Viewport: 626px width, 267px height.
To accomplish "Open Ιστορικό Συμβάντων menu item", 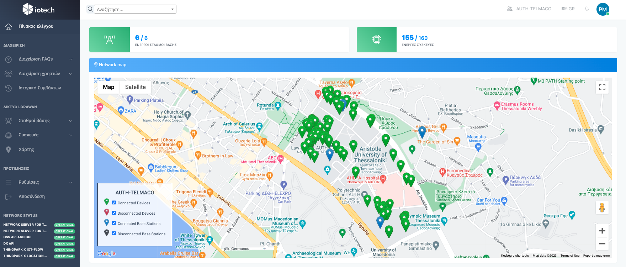I will (x=40, y=88).
